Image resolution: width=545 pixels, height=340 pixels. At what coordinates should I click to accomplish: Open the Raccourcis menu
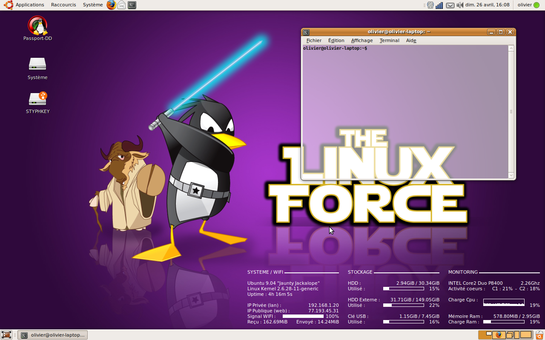coord(63,5)
